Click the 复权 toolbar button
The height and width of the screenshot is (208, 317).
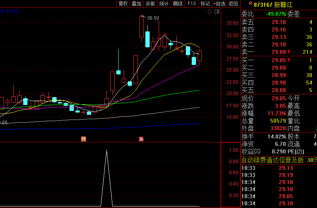[x=123, y=4]
